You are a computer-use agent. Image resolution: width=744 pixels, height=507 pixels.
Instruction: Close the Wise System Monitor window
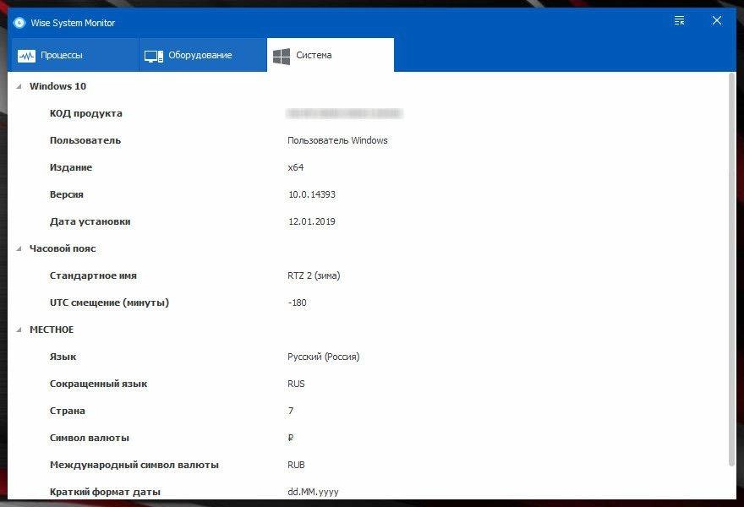coord(716,20)
